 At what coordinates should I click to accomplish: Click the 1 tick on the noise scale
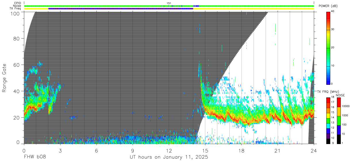tap(343, 143)
